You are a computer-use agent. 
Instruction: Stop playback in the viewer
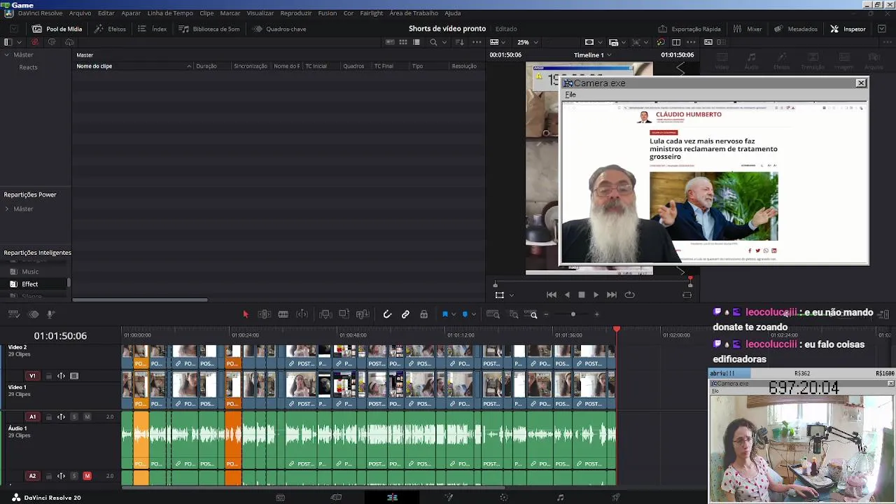coord(581,295)
